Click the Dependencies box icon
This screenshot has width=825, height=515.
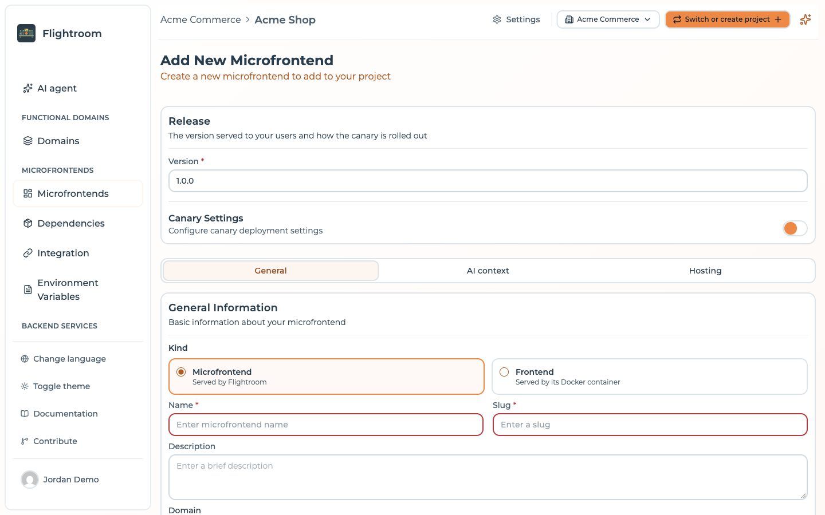coord(27,223)
